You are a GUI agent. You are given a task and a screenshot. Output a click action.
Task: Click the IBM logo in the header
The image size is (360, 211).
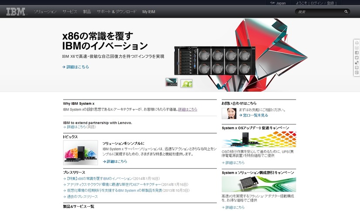16,11
